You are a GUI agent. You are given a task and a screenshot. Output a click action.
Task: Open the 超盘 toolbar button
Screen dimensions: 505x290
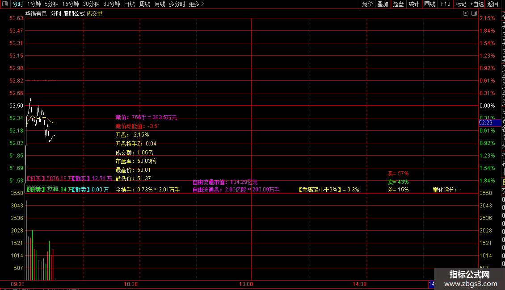coord(398,4)
